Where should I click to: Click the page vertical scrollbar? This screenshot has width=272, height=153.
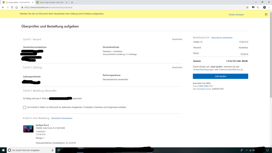pyautogui.click(x=271, y=56)
